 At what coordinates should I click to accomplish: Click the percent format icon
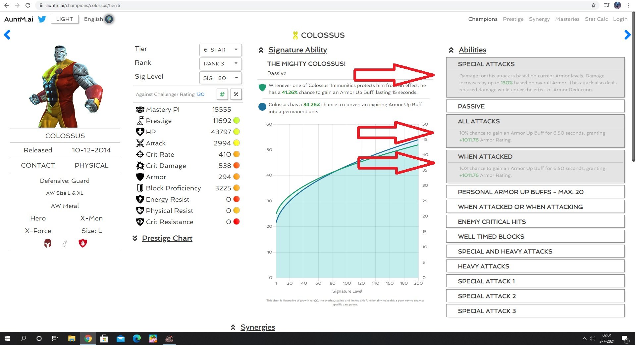236,94
